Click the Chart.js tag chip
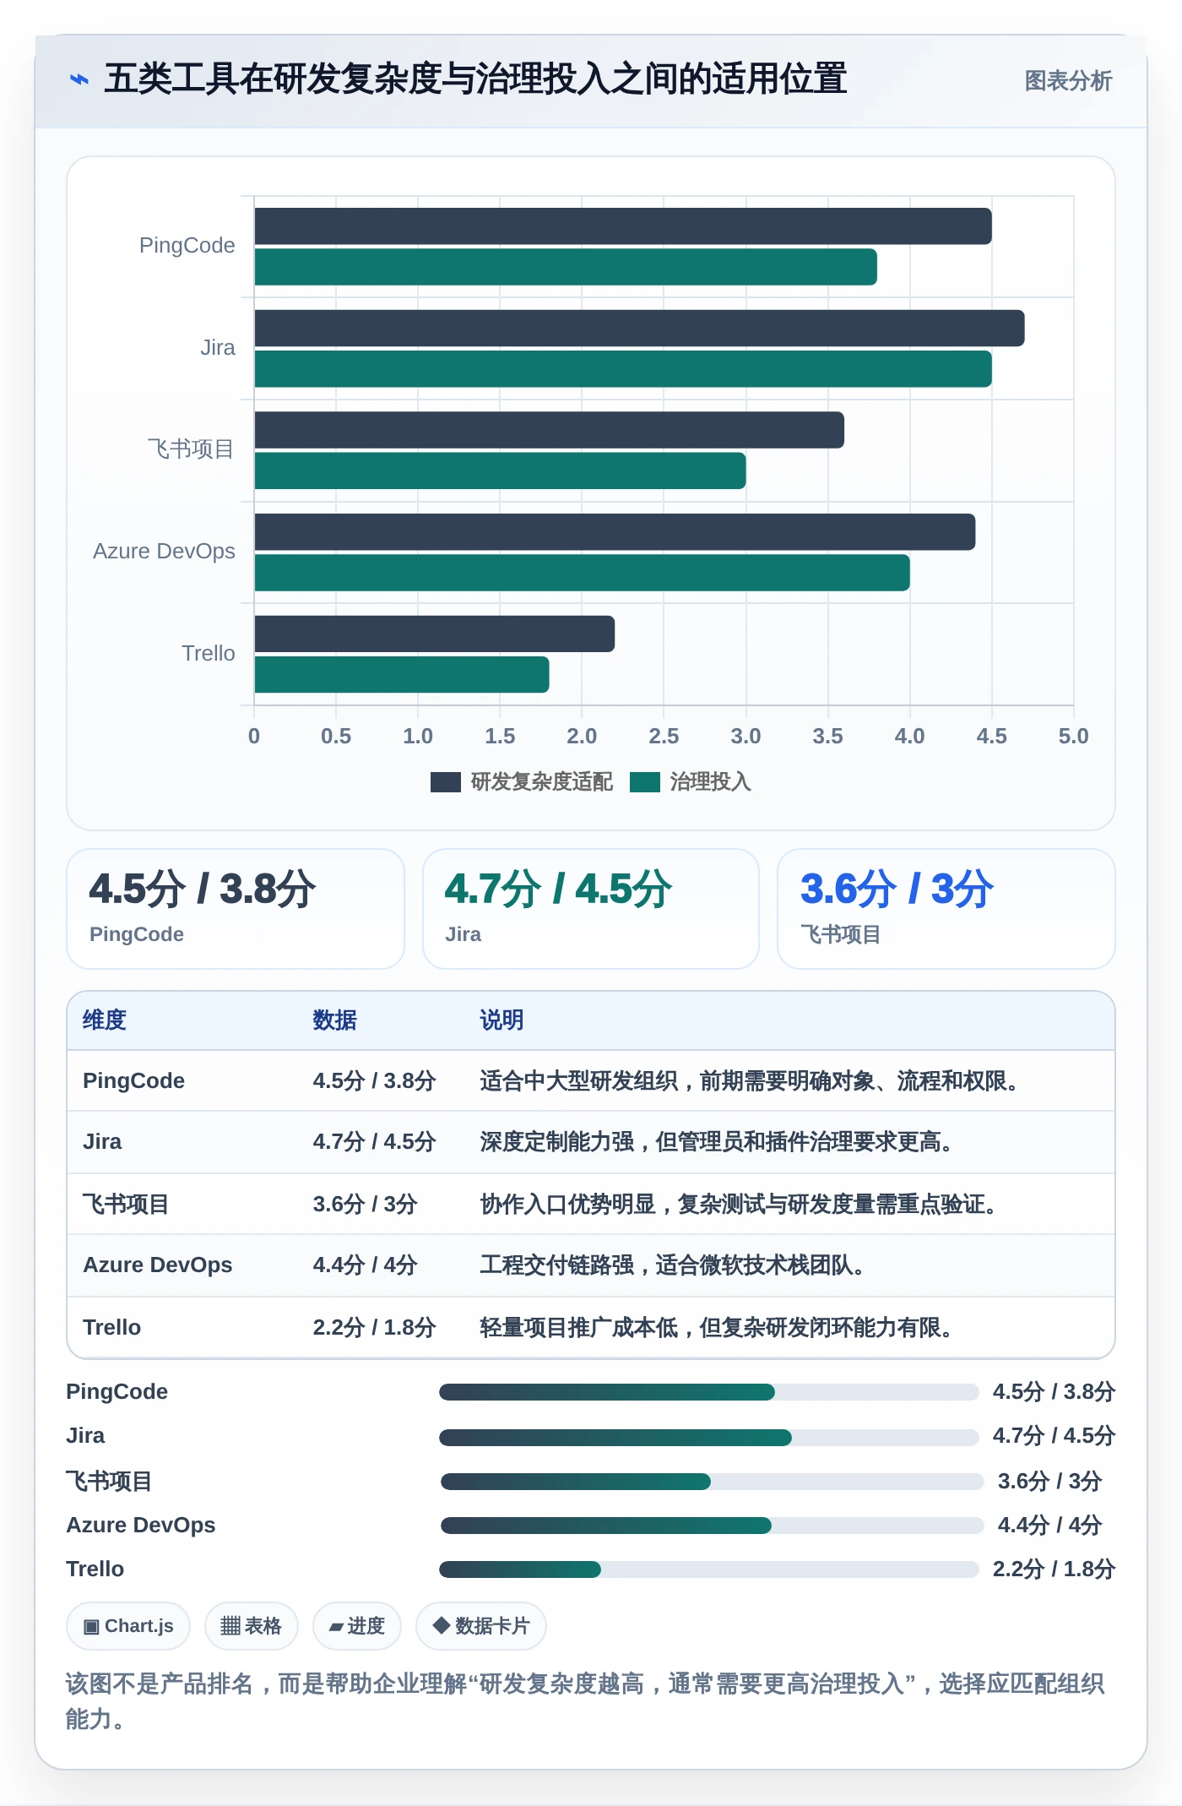 pyautogui.click(x=128, y=1626)
